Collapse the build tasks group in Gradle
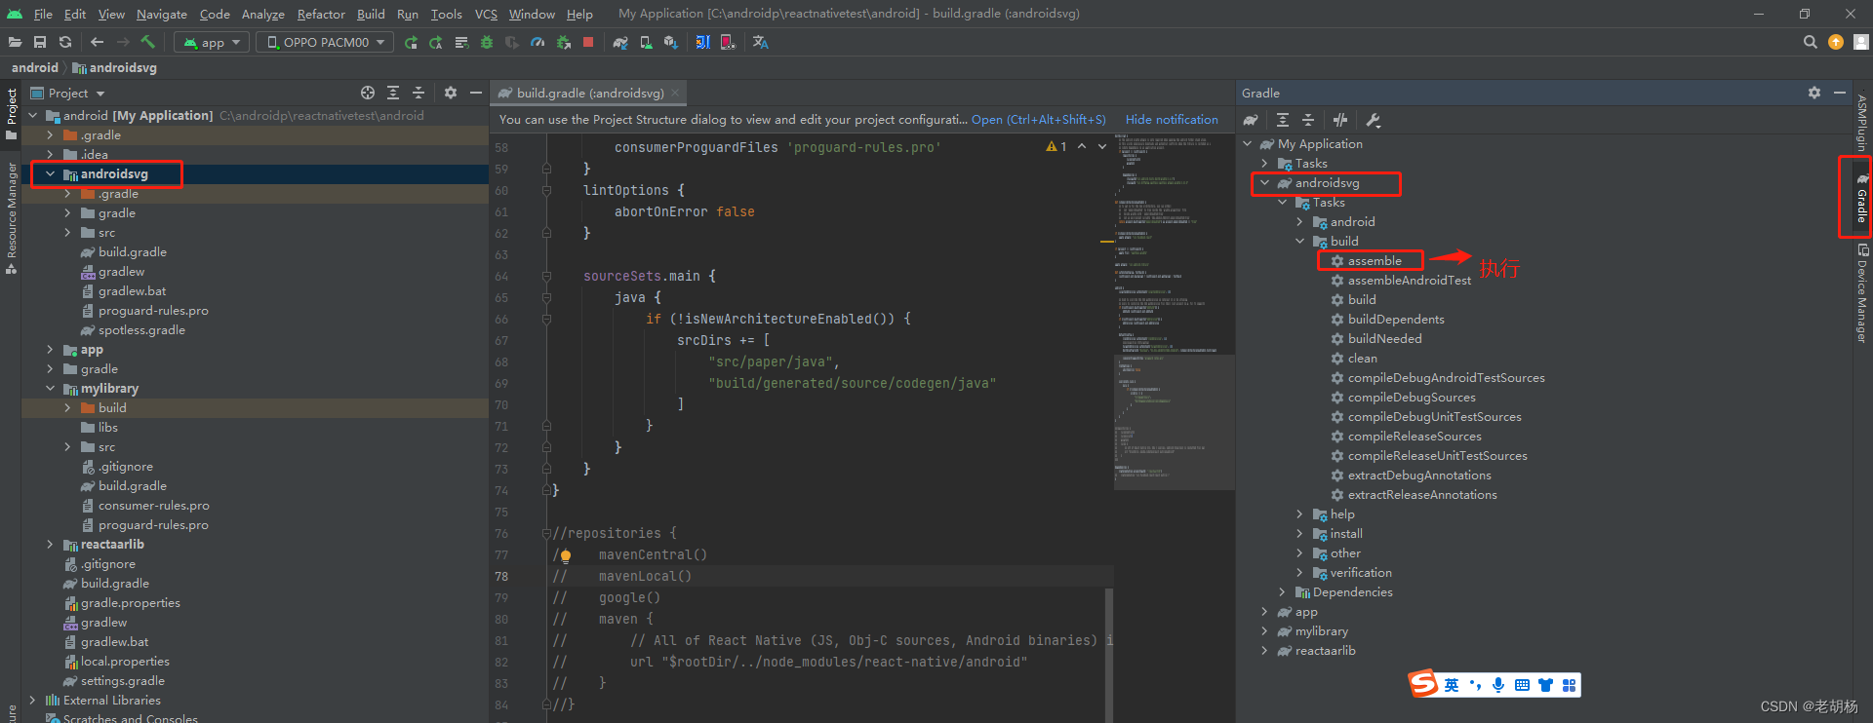Screen dimensions: 1873x723 point(1299,242)
